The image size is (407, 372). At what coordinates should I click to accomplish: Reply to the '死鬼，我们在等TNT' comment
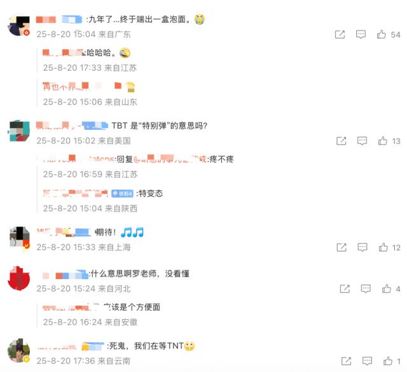[367, 361]
